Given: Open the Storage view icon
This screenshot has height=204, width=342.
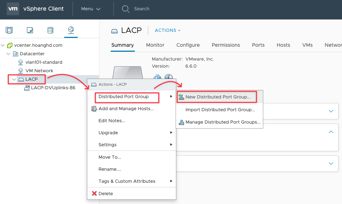Looking at the screenshot, I should click(50, 30).
